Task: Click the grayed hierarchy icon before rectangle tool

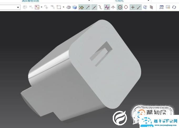Action: click(53, 7)
